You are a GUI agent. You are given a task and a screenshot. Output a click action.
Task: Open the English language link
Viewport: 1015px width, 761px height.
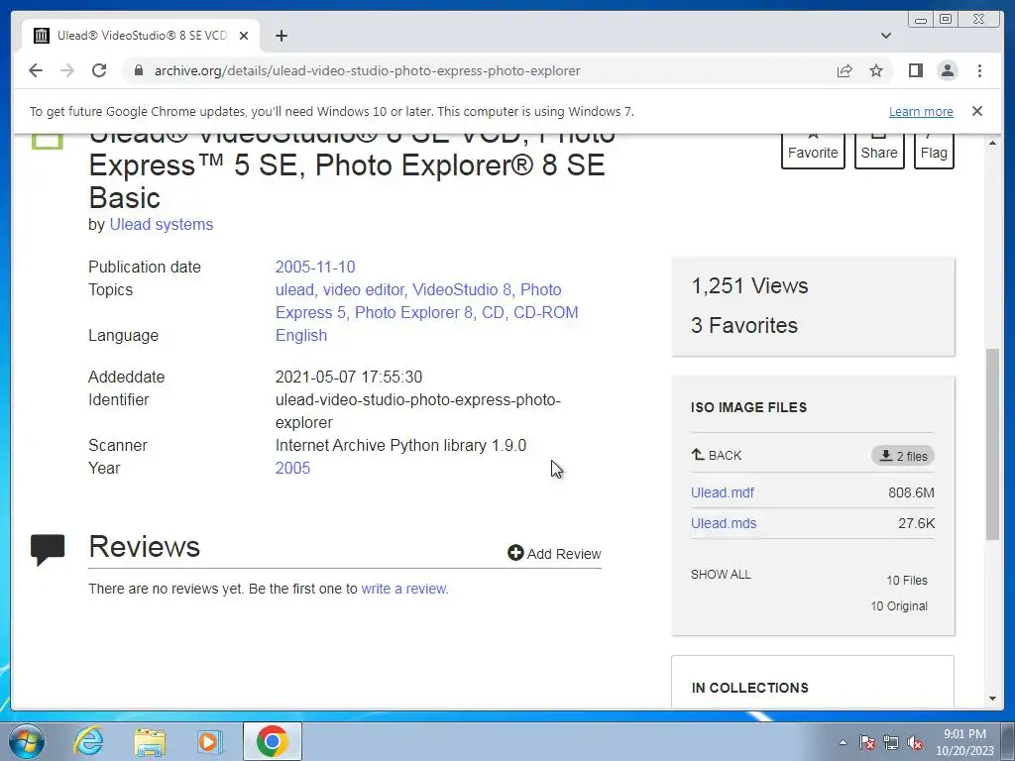point(301,335)
